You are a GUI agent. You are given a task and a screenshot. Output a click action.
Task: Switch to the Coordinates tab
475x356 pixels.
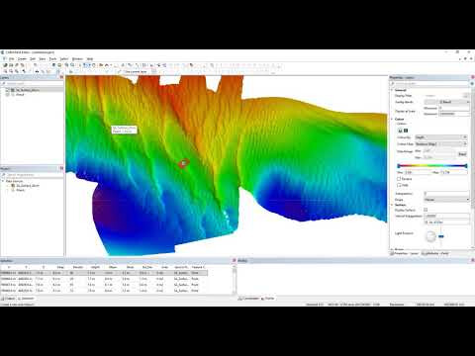tap(248, 299)
